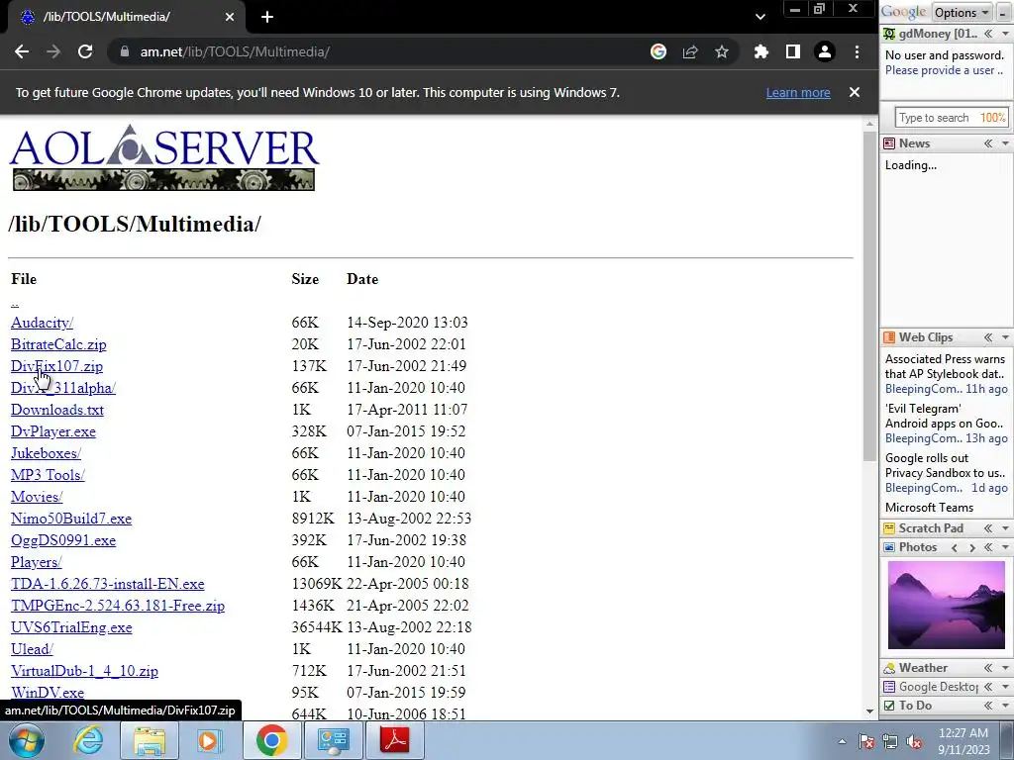Open the Scratch Pad dropdown arrow

pyautogui.click(x=1006, y=528)
